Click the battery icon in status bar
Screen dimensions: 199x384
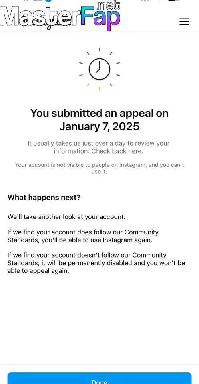point(174,0)
